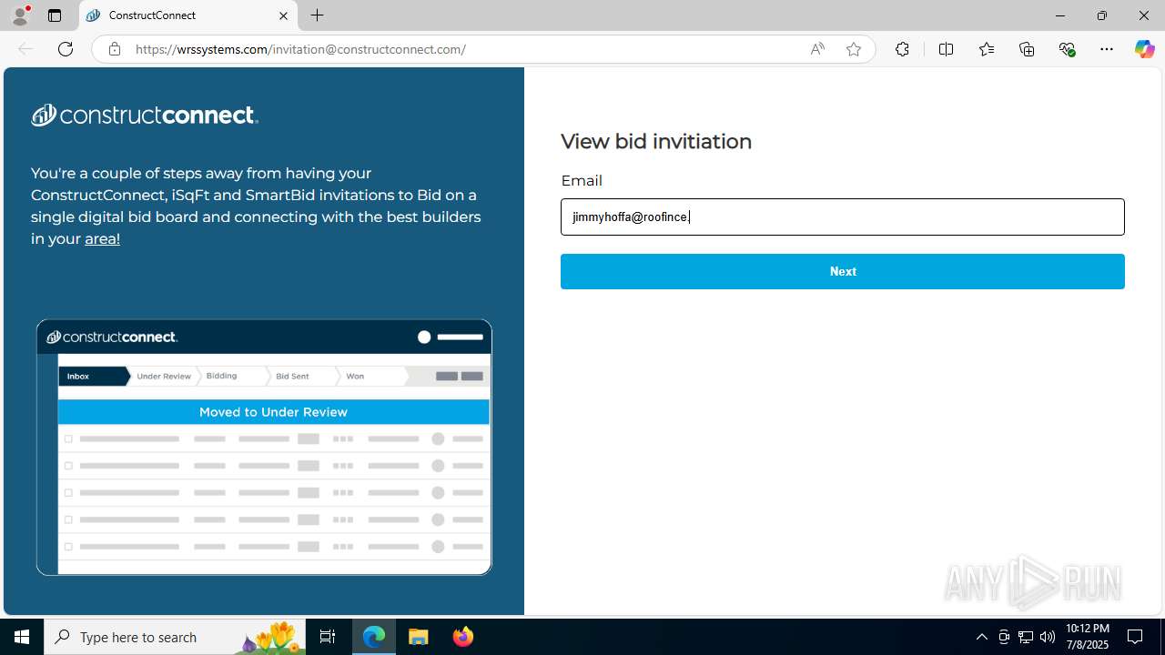Add this page to favorites

pyautogui.click(x=854, y=49)
